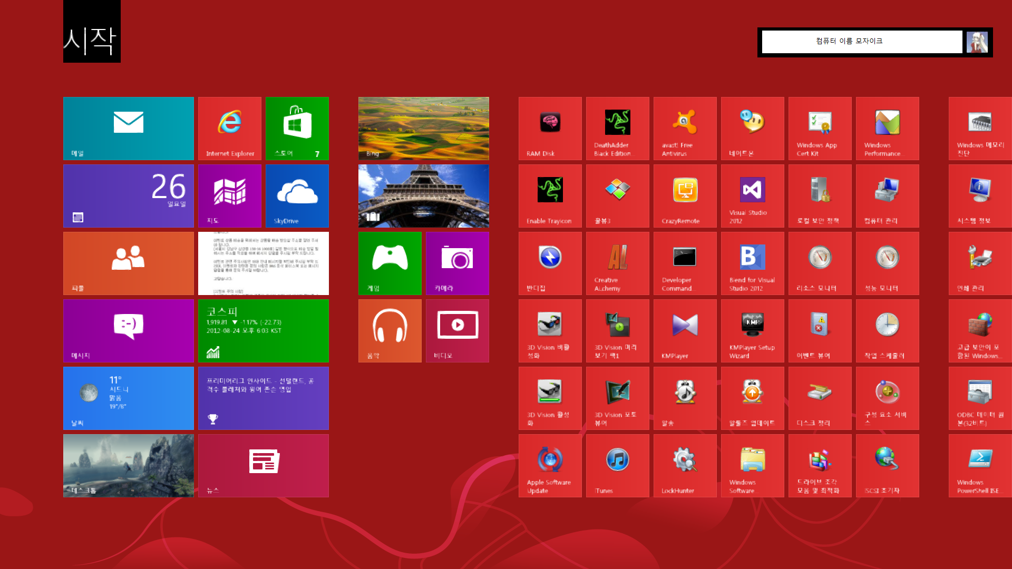Open event viewer tile

point(820,331)
